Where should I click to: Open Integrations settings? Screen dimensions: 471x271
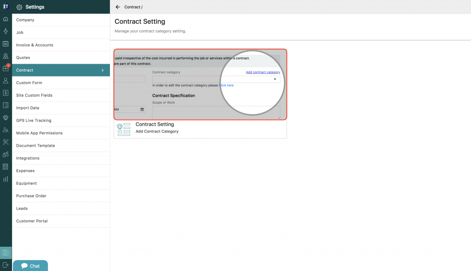tap(61, 158)
